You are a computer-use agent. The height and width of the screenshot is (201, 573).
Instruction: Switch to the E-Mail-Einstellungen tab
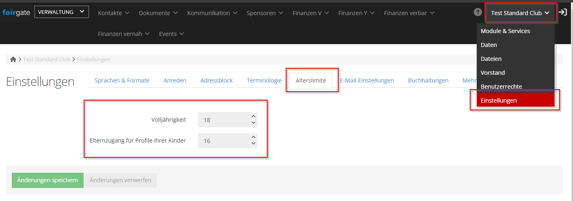367,80
